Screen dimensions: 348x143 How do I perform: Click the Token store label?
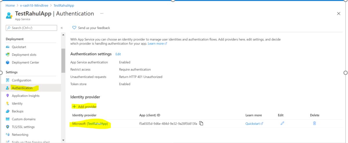[79, 84]
